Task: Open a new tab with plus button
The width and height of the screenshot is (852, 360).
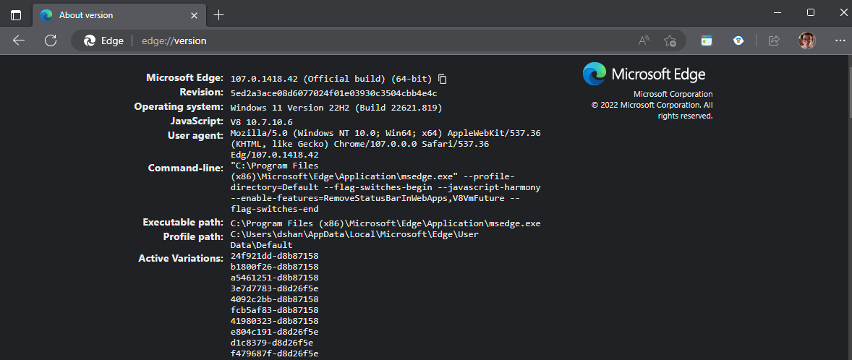Action: (218, 15)
